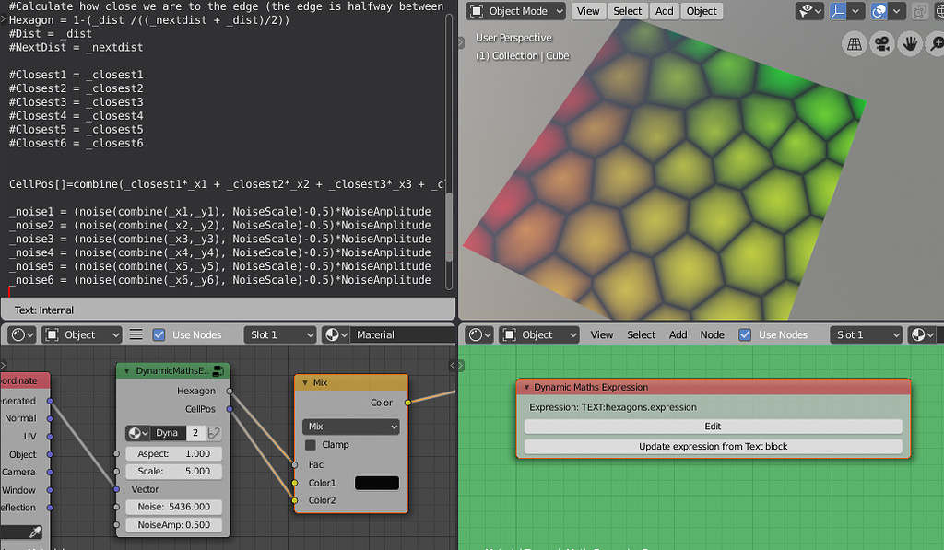
Task: Enable the Clamp checkbox in Mix node
Action: [311, 445]
